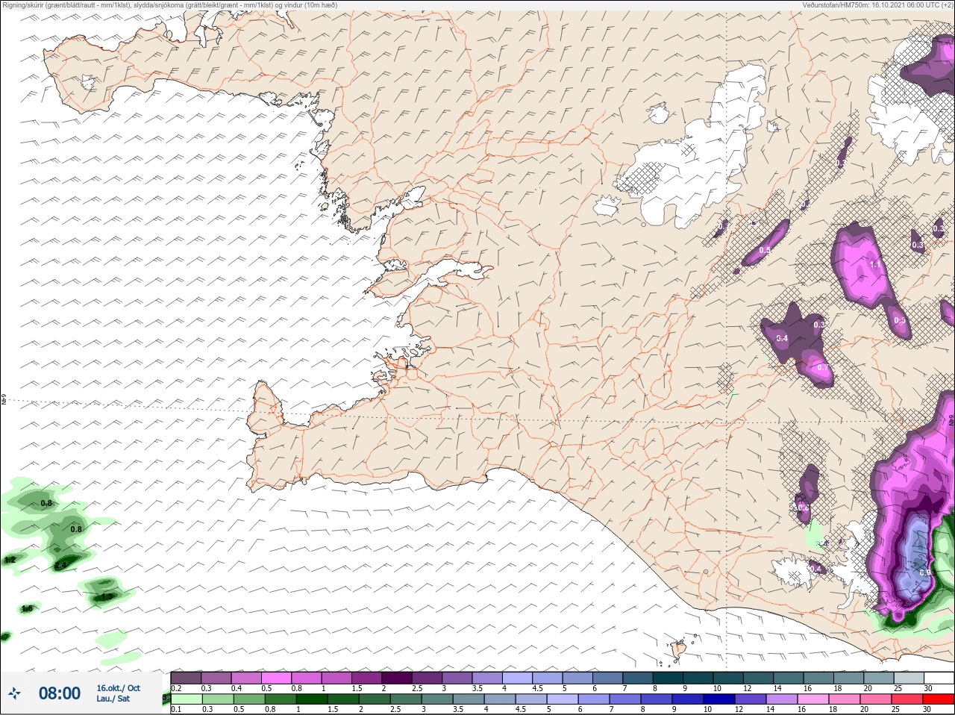955x715 pixels.
Task: Click the 1.2 rain value at left edge
Action: point(10,560)
